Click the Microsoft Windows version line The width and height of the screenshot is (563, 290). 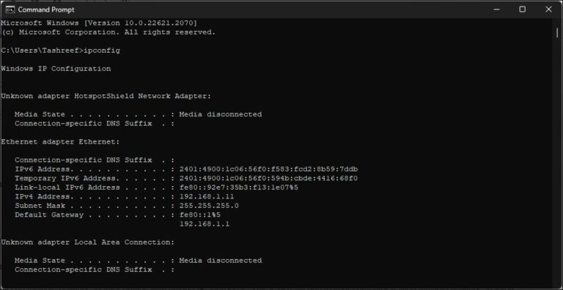99,23
